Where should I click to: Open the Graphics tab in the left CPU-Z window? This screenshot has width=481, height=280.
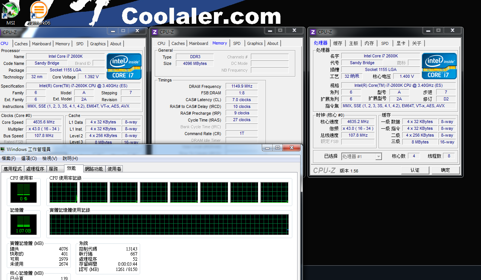(x=98, y=44)
